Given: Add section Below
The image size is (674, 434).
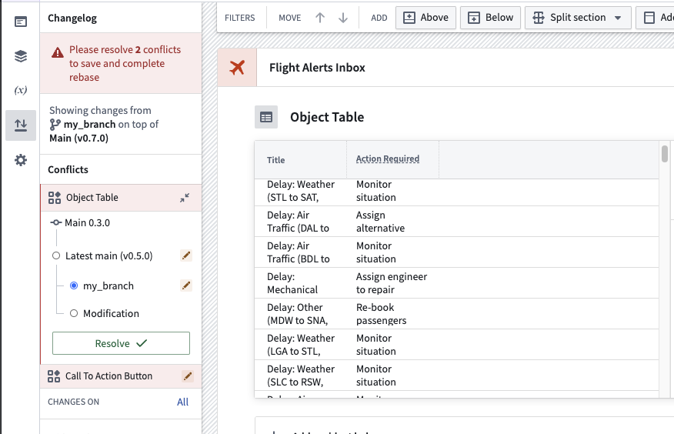Looking at the screenshot, I should click(x=490, y=18).
